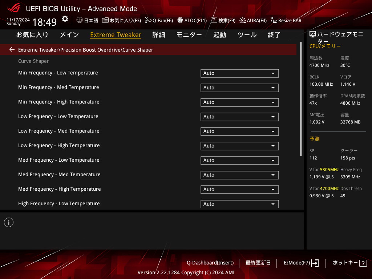Open the 詳細 tab
Viewport: 372px width, 279px height.
tap(159, 35)
